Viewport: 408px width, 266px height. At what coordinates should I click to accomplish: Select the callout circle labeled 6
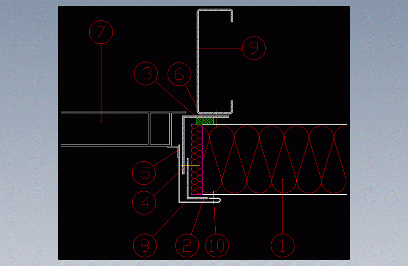click(x=178, y=74)
